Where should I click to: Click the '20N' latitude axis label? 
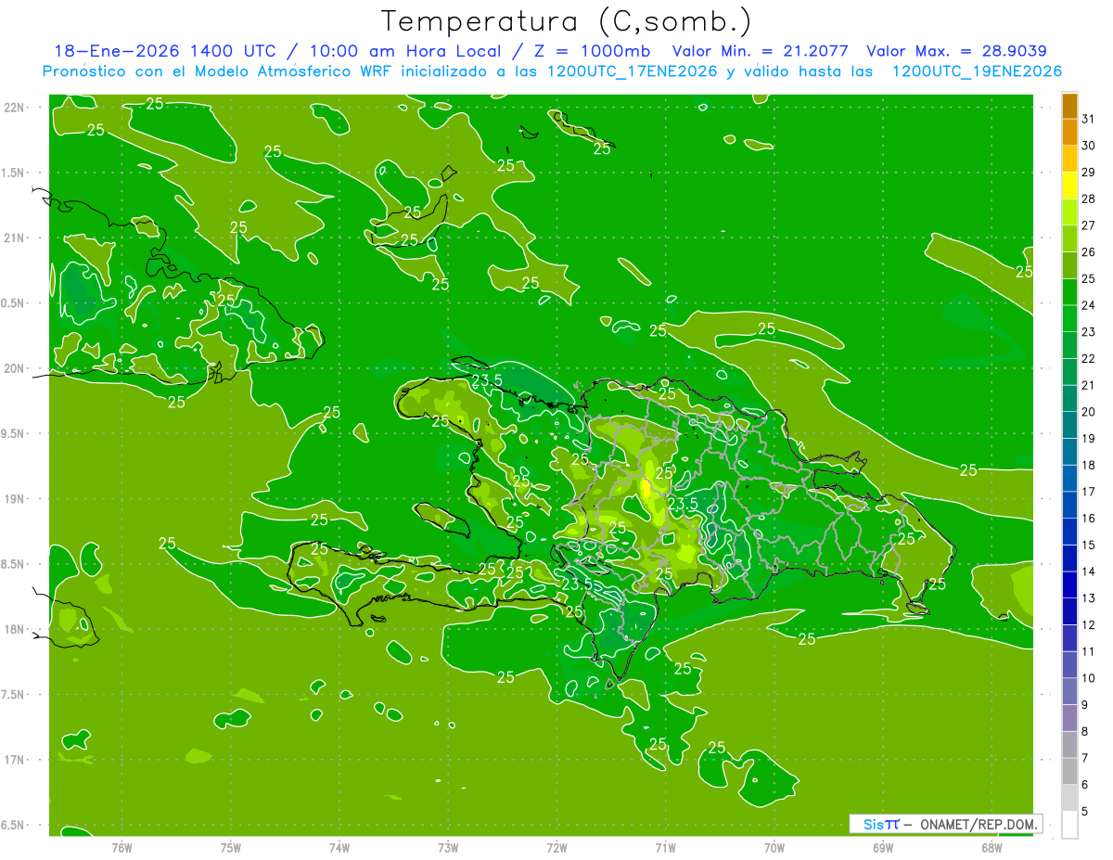(x=13, y=368)
